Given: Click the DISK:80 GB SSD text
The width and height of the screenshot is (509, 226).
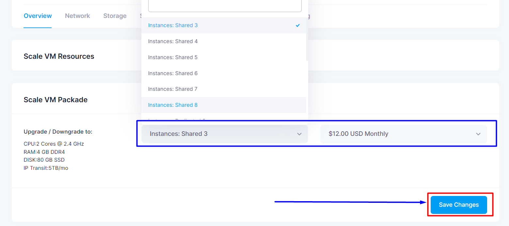Looking at the screenshot, I should click(x=44, y=160).
